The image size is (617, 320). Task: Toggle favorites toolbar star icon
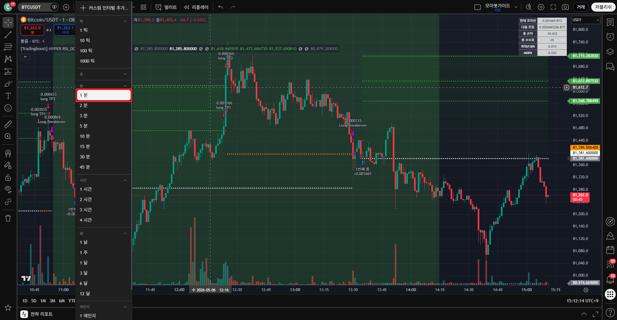(8, 308)
